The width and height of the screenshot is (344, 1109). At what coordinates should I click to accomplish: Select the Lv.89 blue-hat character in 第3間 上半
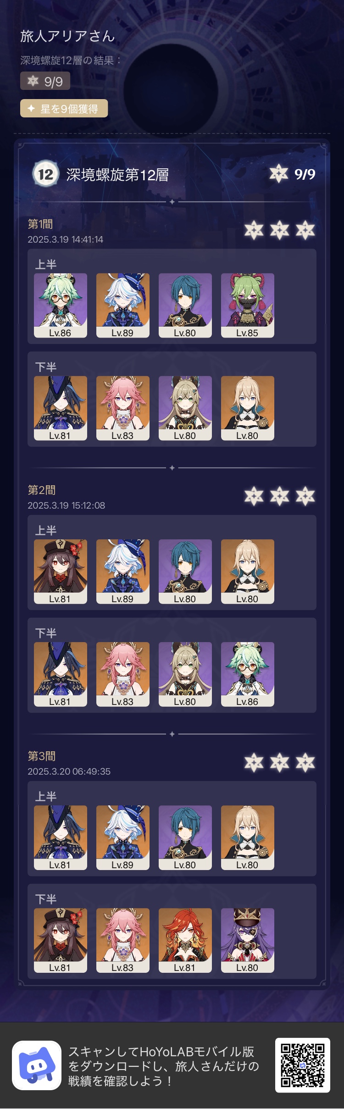pos(123,837)
